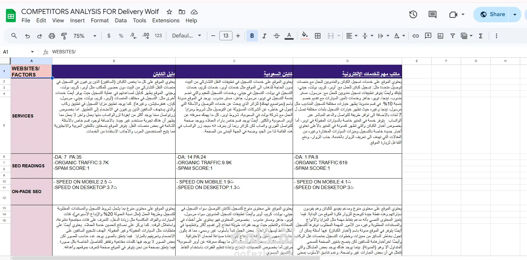Decrease font size minus button
The height and width of the screenshot is (260, 527).
pos(213,36)
